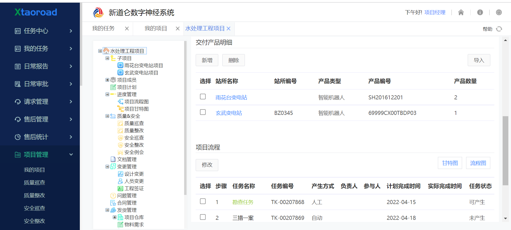The width and height of the screenshot is (511, 230).
Task: Click the 项目仓库 warehouse icon
Action: [120, 217]
